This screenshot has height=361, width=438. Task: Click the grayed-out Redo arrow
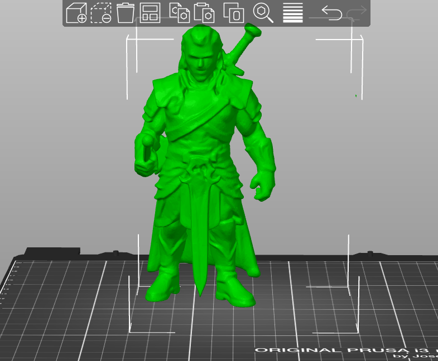point(357,13)
